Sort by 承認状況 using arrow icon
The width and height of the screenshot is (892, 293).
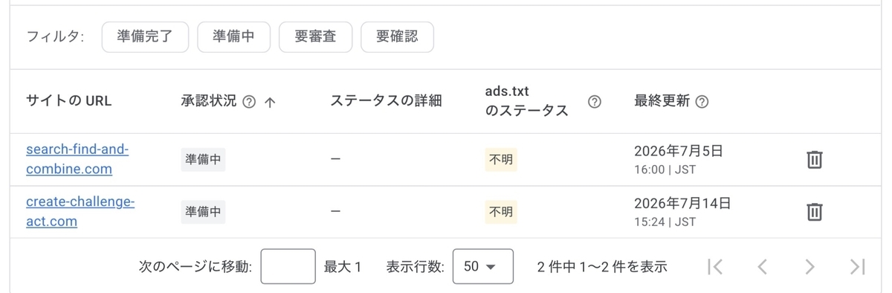coord(270,103)
